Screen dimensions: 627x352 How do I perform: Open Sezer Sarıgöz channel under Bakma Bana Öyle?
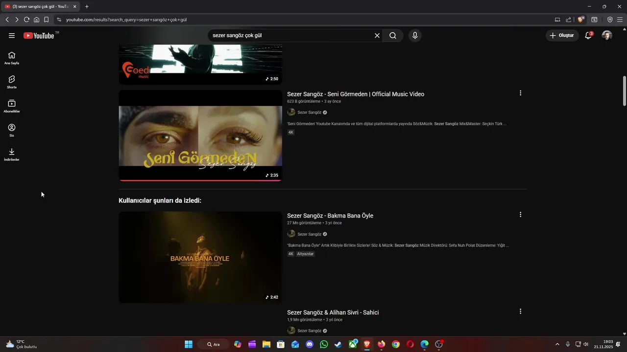coord(310,234)
